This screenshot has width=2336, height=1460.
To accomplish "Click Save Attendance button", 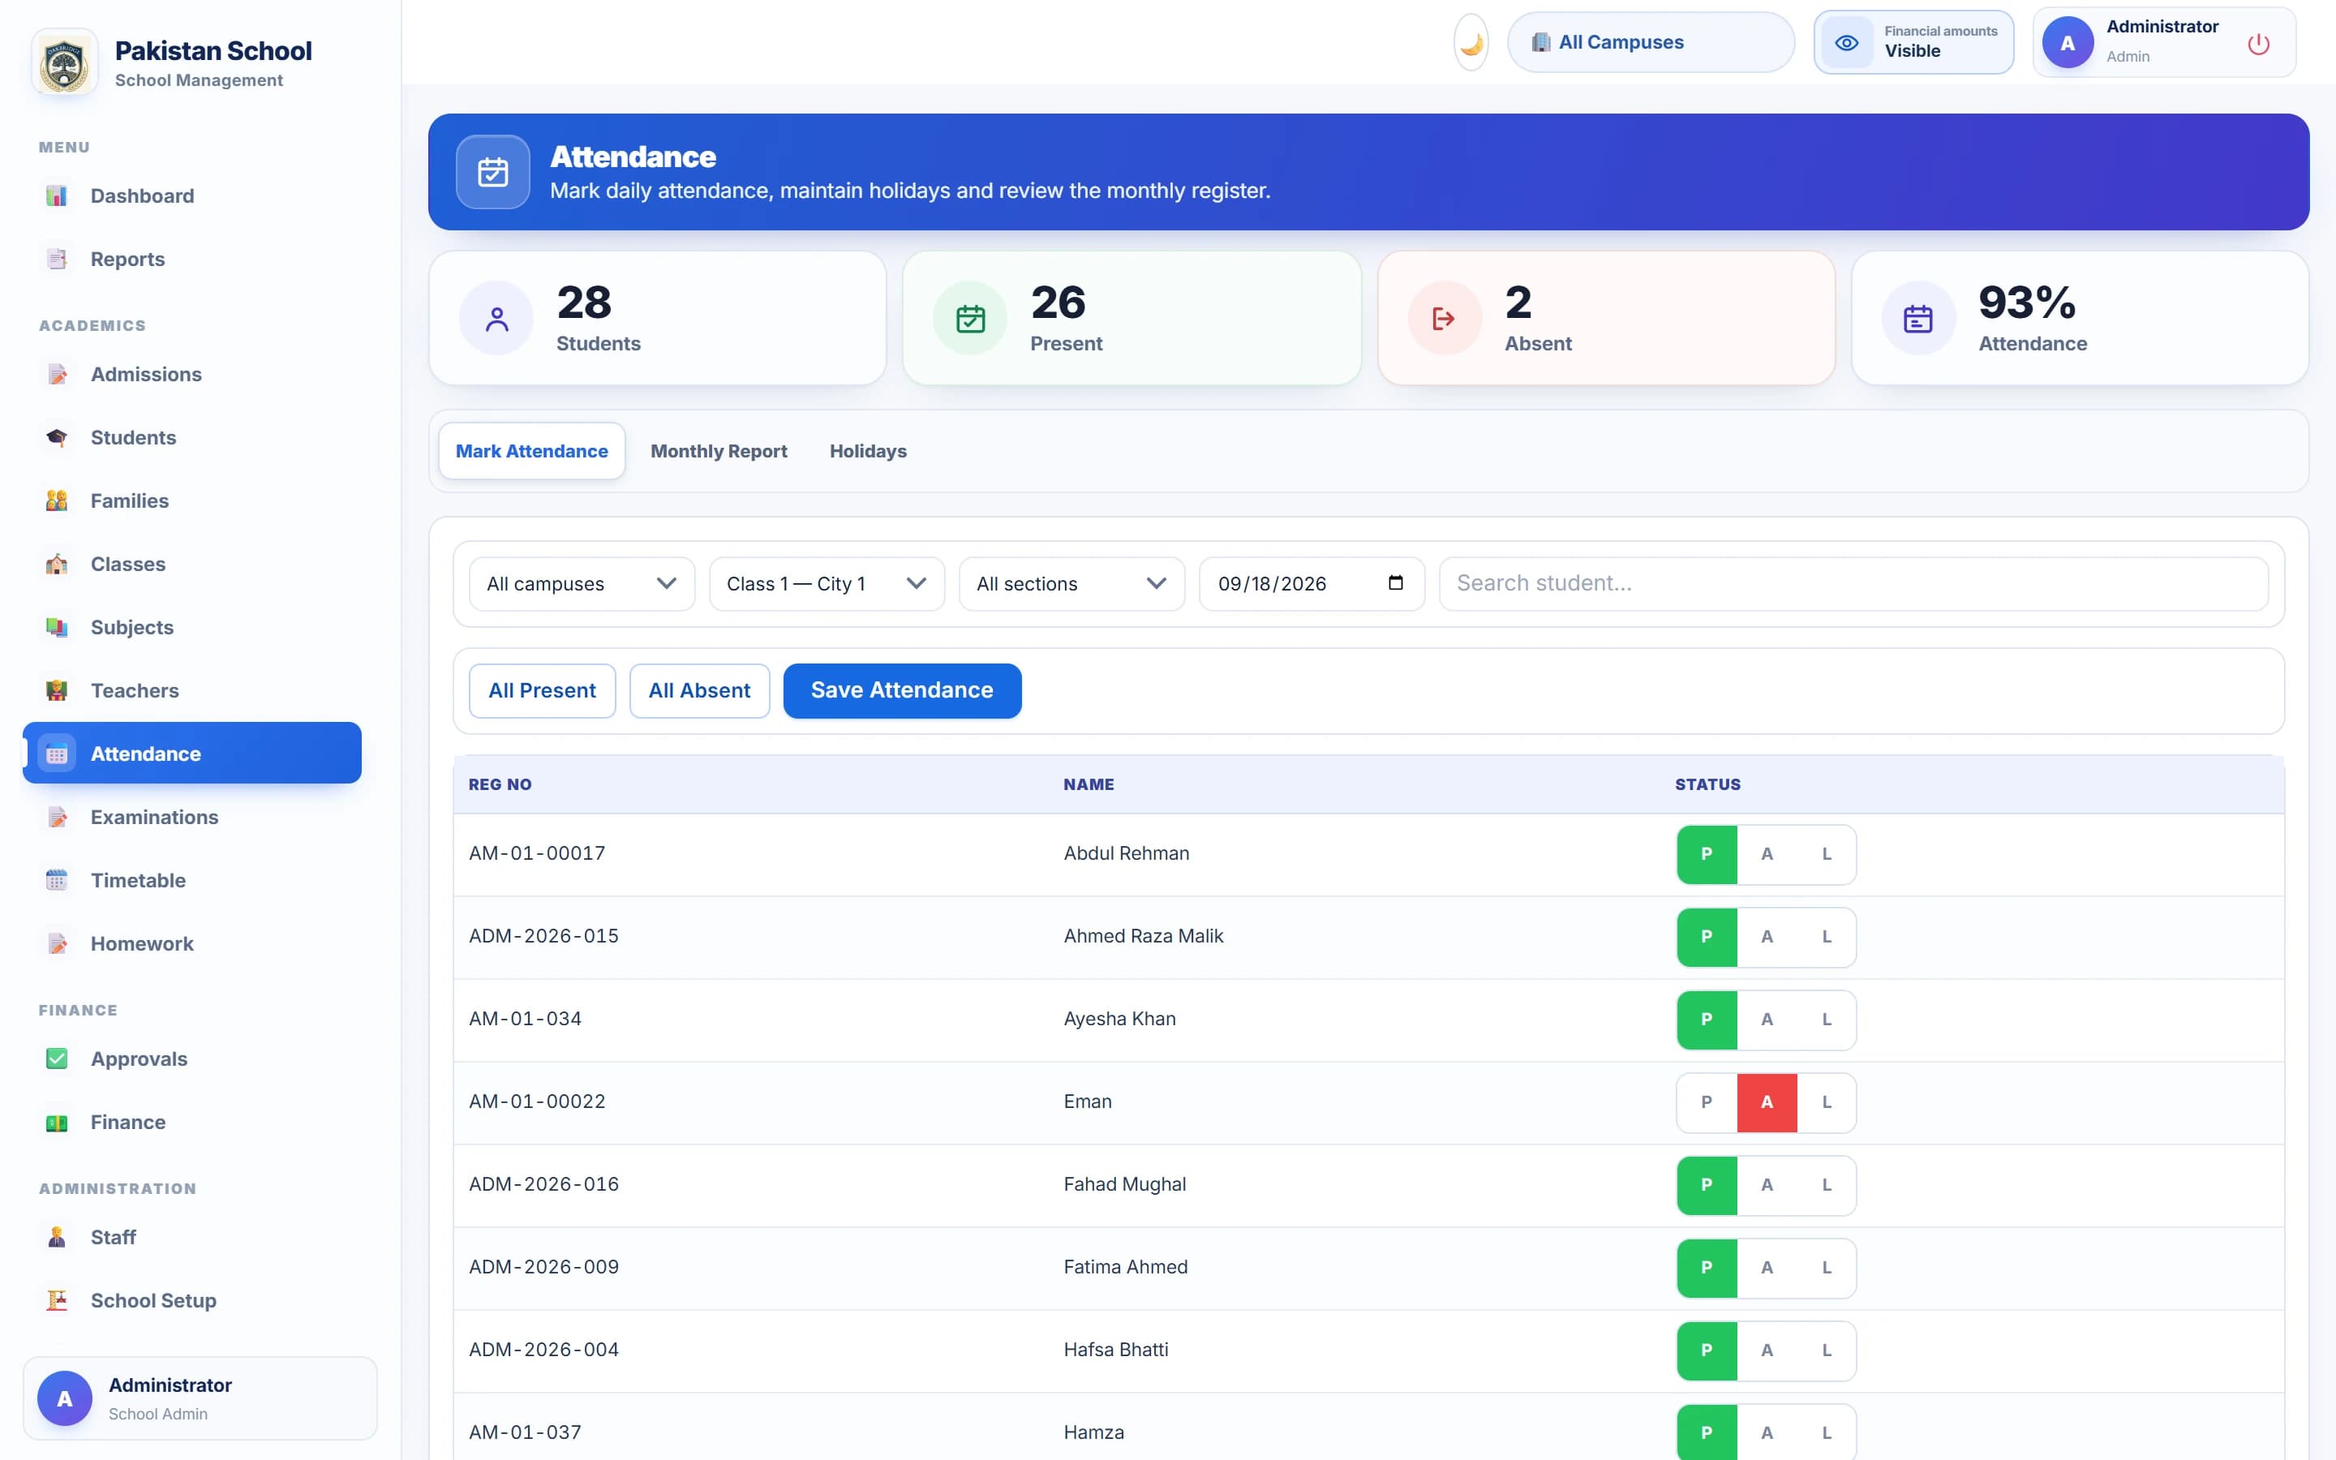I will tap(902, 690).
